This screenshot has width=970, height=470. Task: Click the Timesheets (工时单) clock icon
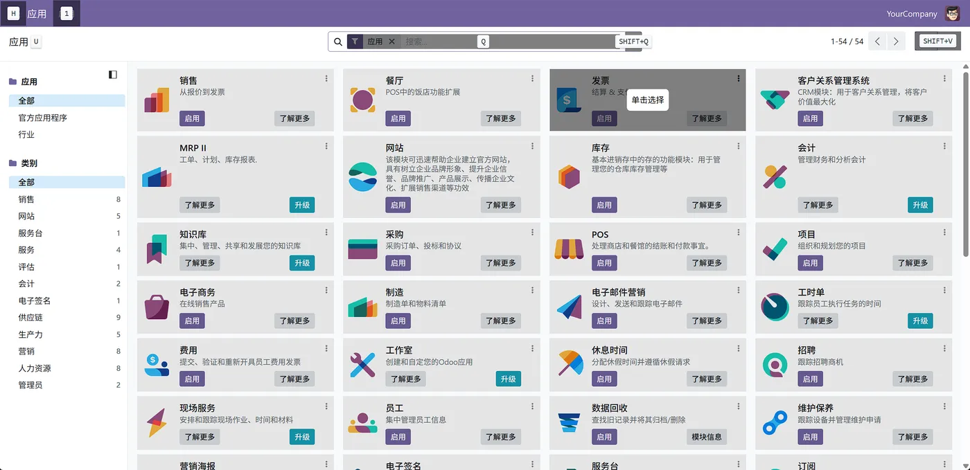click(775, 307)
